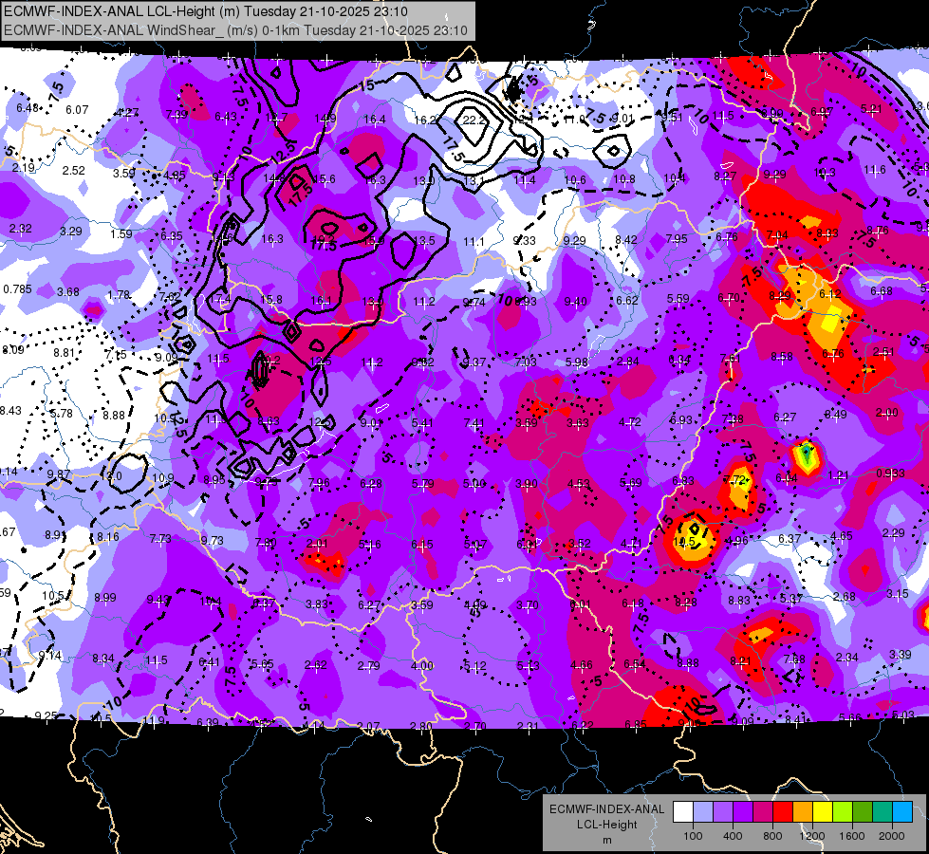Click the legend label 800

click(x=772, y=836)
